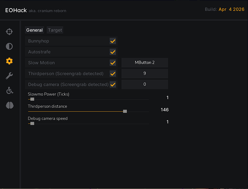The image size is (248, 189).
Task: Disable the Bunnyhop checkbox
Action: click(x=113, y=41)
